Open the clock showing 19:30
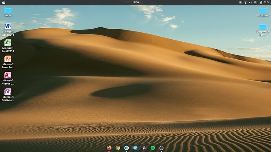The width and height of the screenshot is (271, 152). point(135,2)
